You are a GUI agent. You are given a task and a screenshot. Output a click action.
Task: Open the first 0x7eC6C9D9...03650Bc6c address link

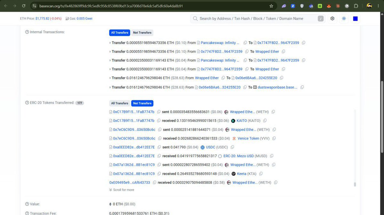(134, 130)
